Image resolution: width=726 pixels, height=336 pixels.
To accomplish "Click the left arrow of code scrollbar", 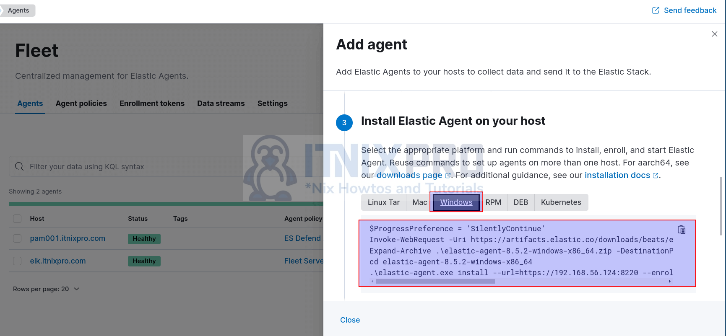I will pyautogui.click(x=372, y=282).
